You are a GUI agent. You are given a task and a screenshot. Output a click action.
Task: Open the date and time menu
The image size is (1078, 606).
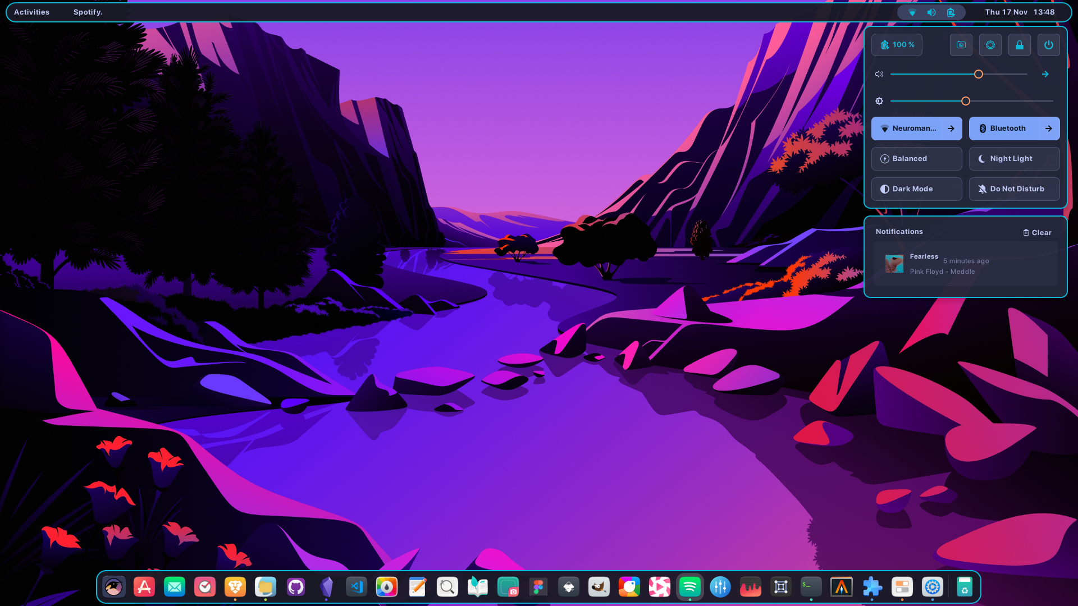(x=1020, y=12)
